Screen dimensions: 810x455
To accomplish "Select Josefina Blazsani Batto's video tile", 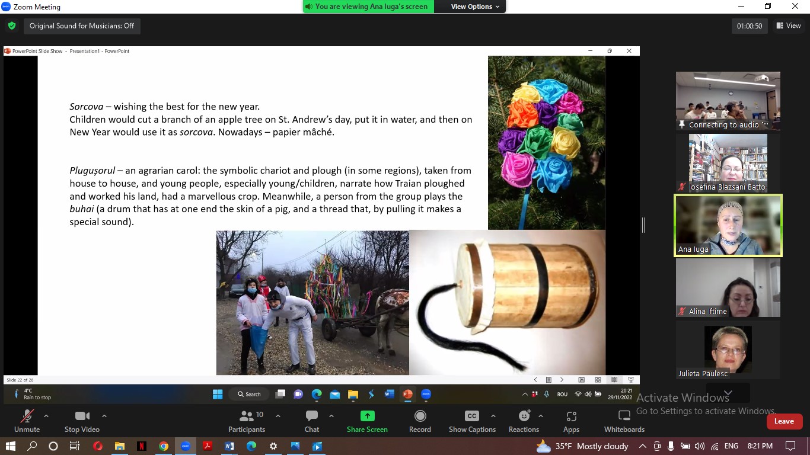I will (728, 163).
